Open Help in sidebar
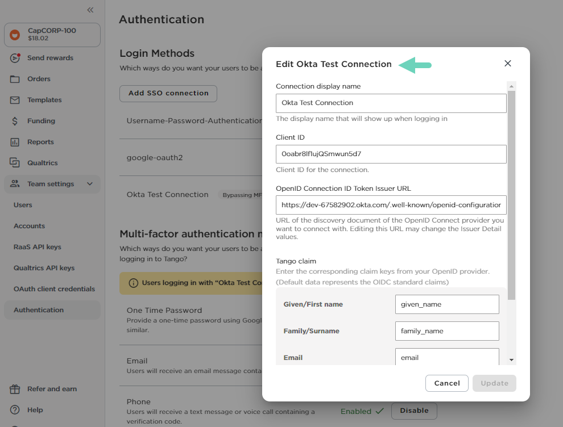The image size is (563, 427). tap(35, 410)
